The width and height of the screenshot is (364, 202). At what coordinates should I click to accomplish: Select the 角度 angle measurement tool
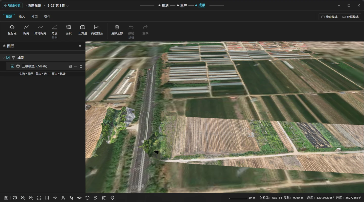tap(55, 30)
